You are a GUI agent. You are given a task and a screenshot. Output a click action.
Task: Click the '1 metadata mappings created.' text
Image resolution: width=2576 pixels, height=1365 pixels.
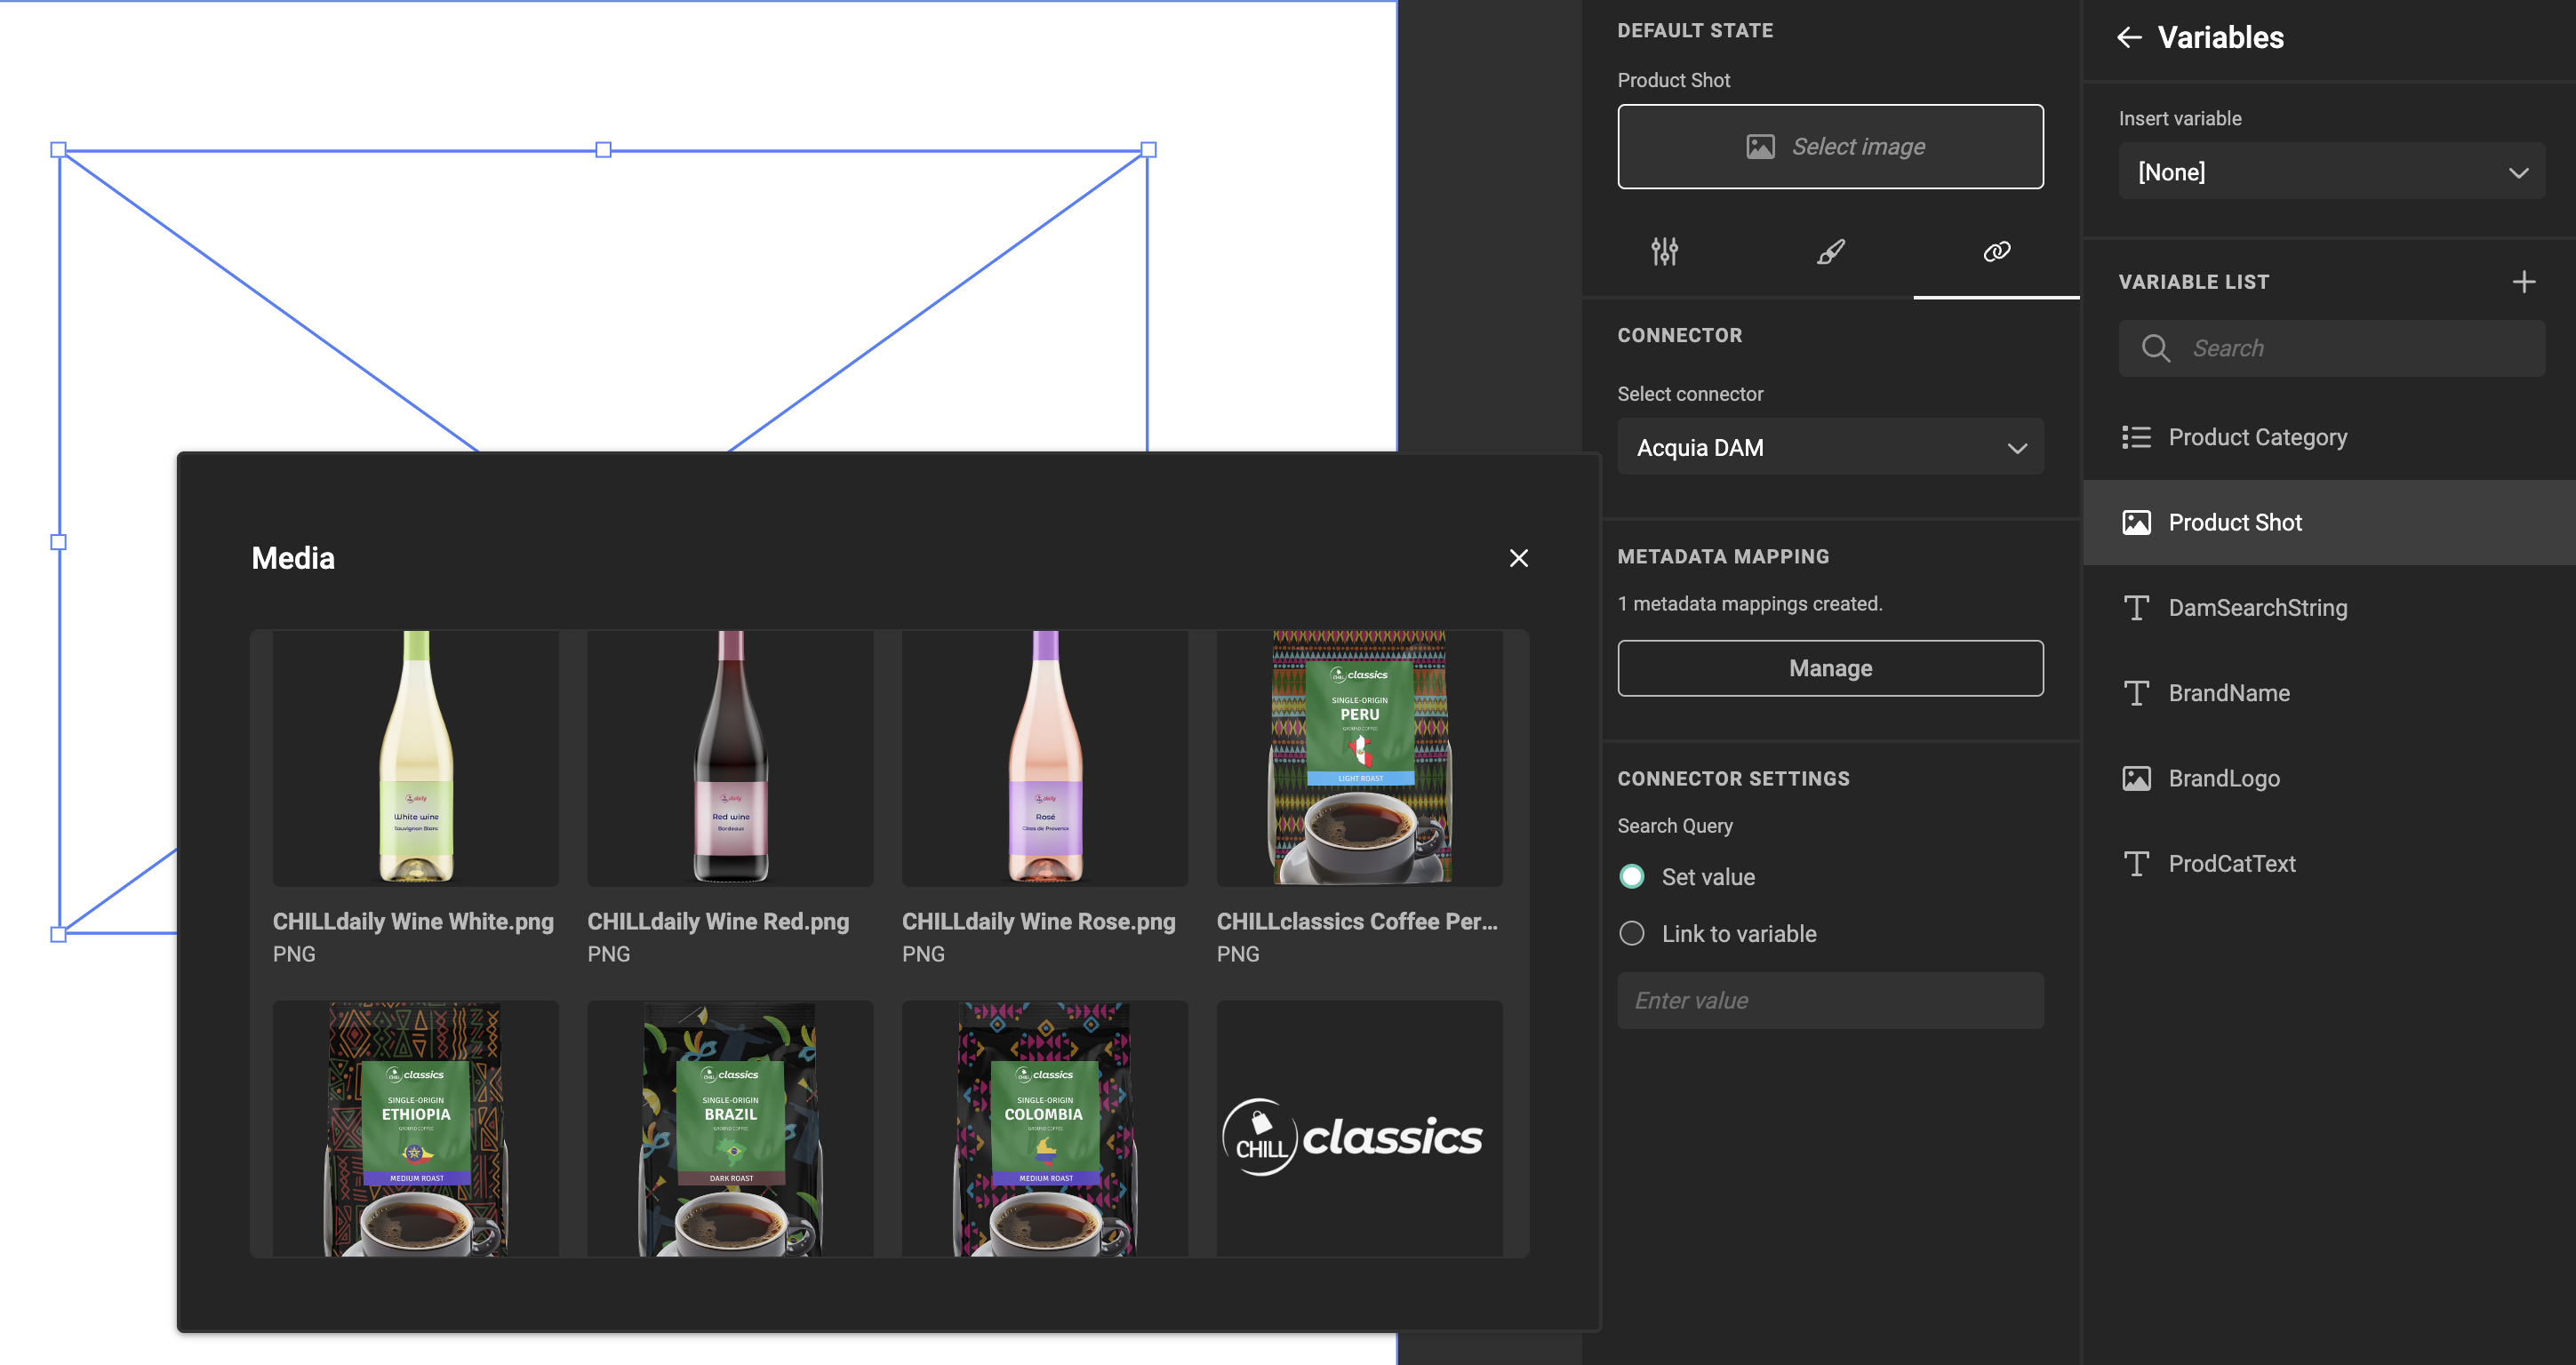click(1749, 604)
